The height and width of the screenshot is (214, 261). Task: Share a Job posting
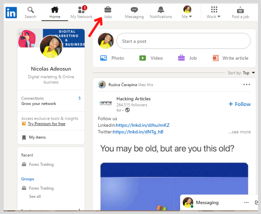tap(187, 58)
